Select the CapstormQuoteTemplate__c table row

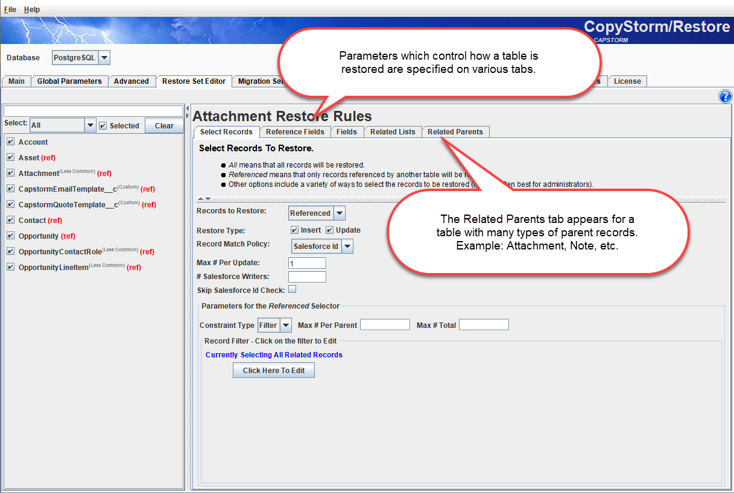[x=87, y=204]
